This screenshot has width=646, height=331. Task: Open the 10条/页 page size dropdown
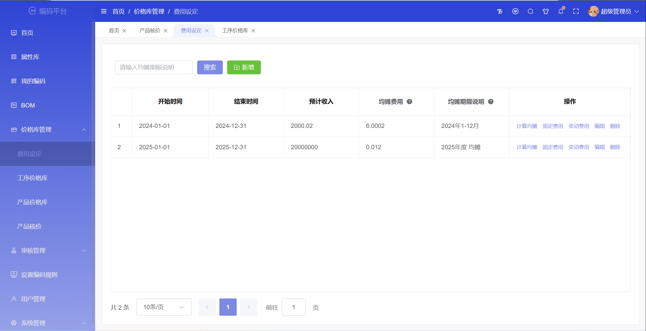pyautogui.click(x=164, y=307)
